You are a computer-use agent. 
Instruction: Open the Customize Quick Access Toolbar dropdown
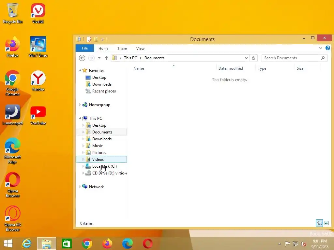[102, 39]
